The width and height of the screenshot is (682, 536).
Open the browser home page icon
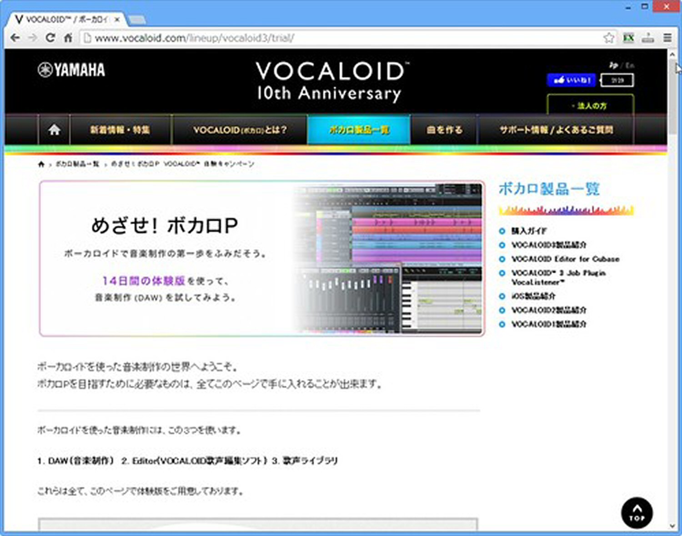pos(68,38)
